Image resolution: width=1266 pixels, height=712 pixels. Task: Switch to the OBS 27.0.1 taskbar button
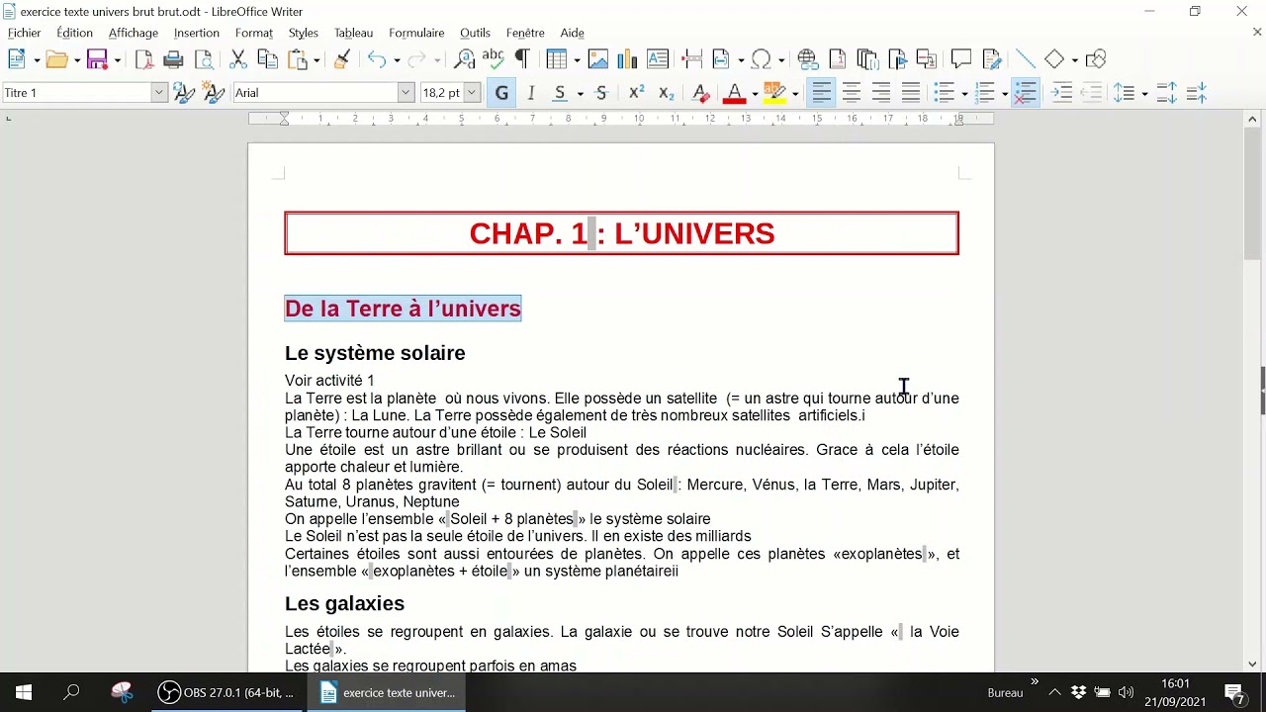click(x=227, y=692)
